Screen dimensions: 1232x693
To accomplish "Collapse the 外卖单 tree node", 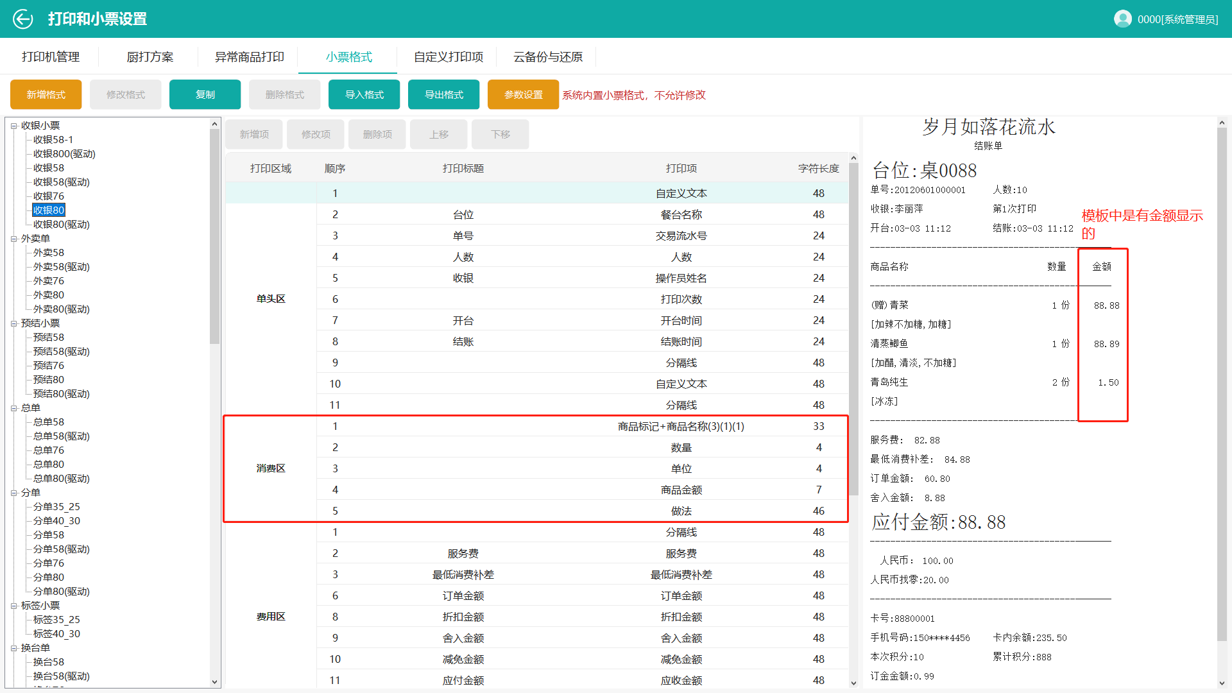I will pyautogui.click(x=13, y=239).
